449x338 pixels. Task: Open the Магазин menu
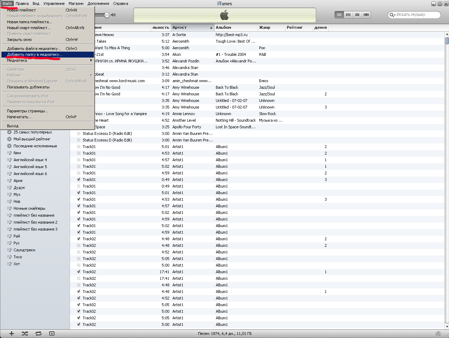pyautogui.click(x=76, y=3)
